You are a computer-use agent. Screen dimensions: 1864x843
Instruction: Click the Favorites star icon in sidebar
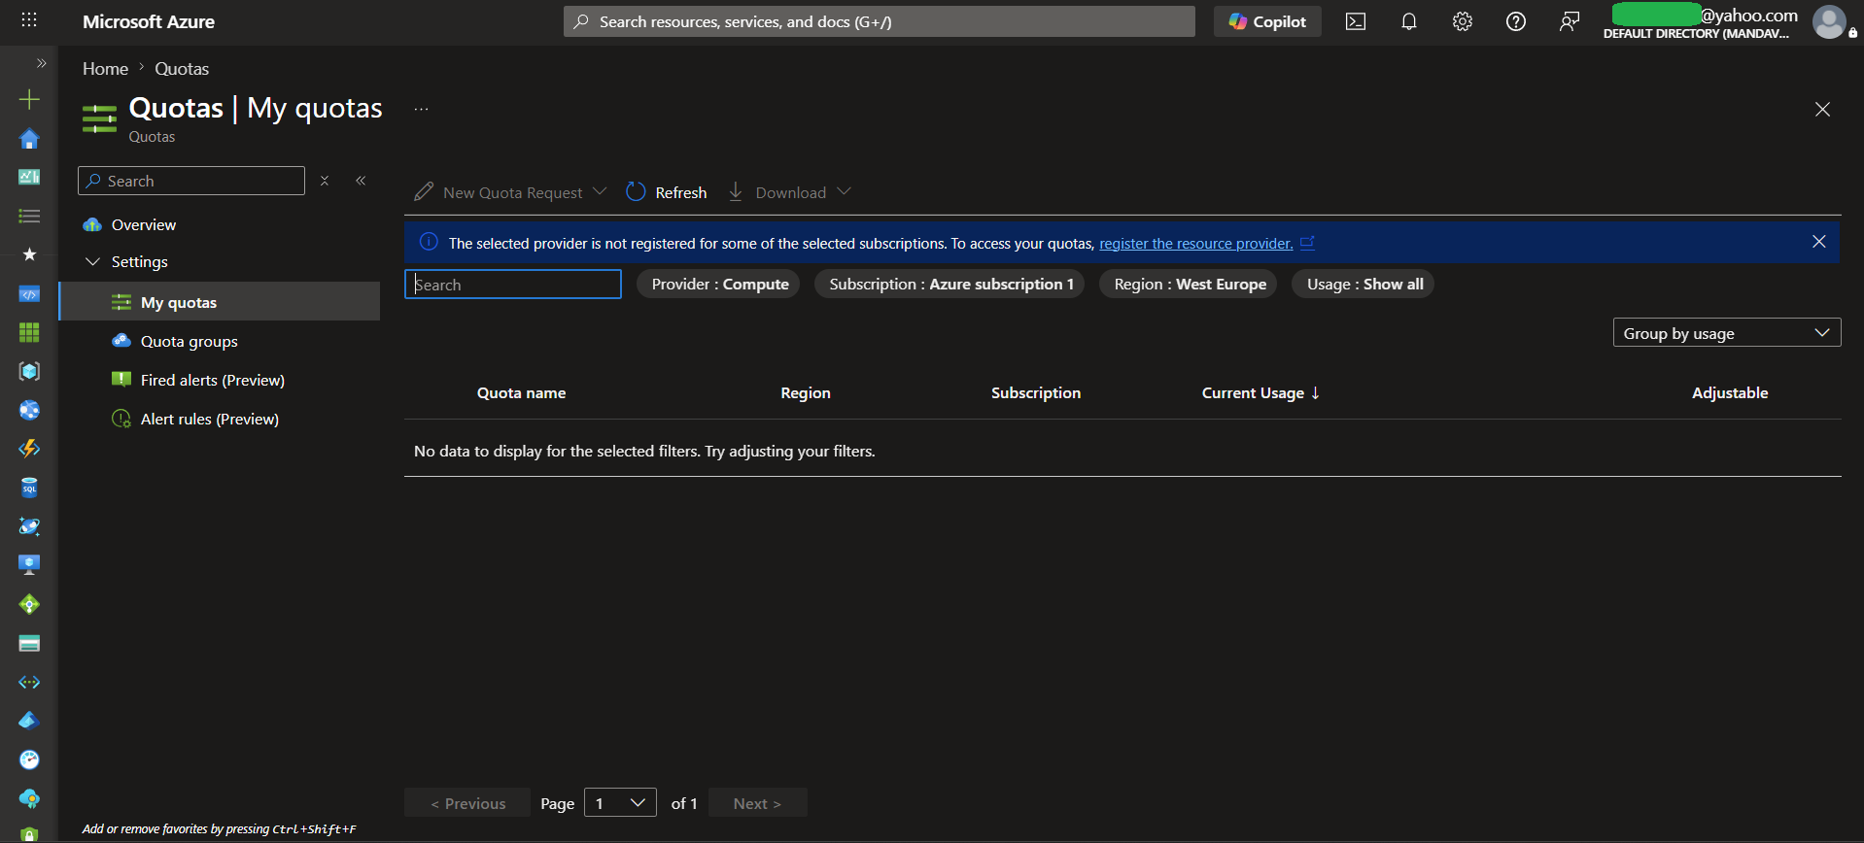[x=29, y=254]
